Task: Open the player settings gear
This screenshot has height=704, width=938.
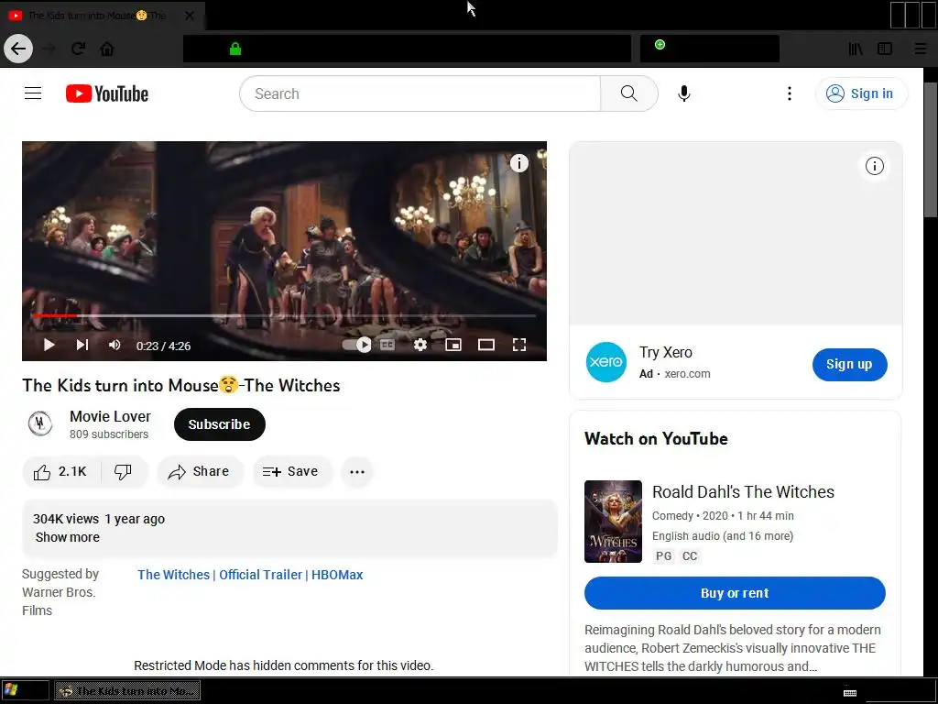Action: point(420,345)
